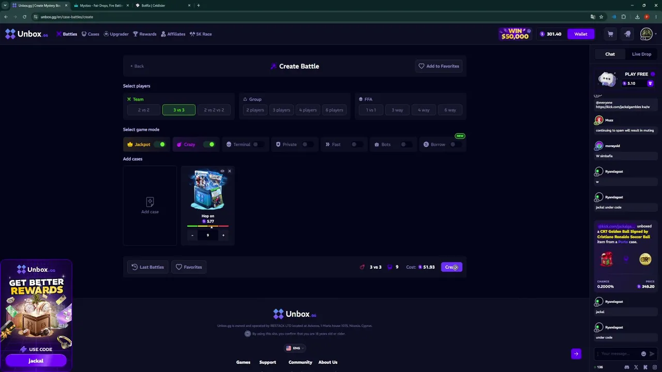Viewport: 662px width, 372px height.
Task: Select Team 3 vs 3 players
Action: coord(179,110)
